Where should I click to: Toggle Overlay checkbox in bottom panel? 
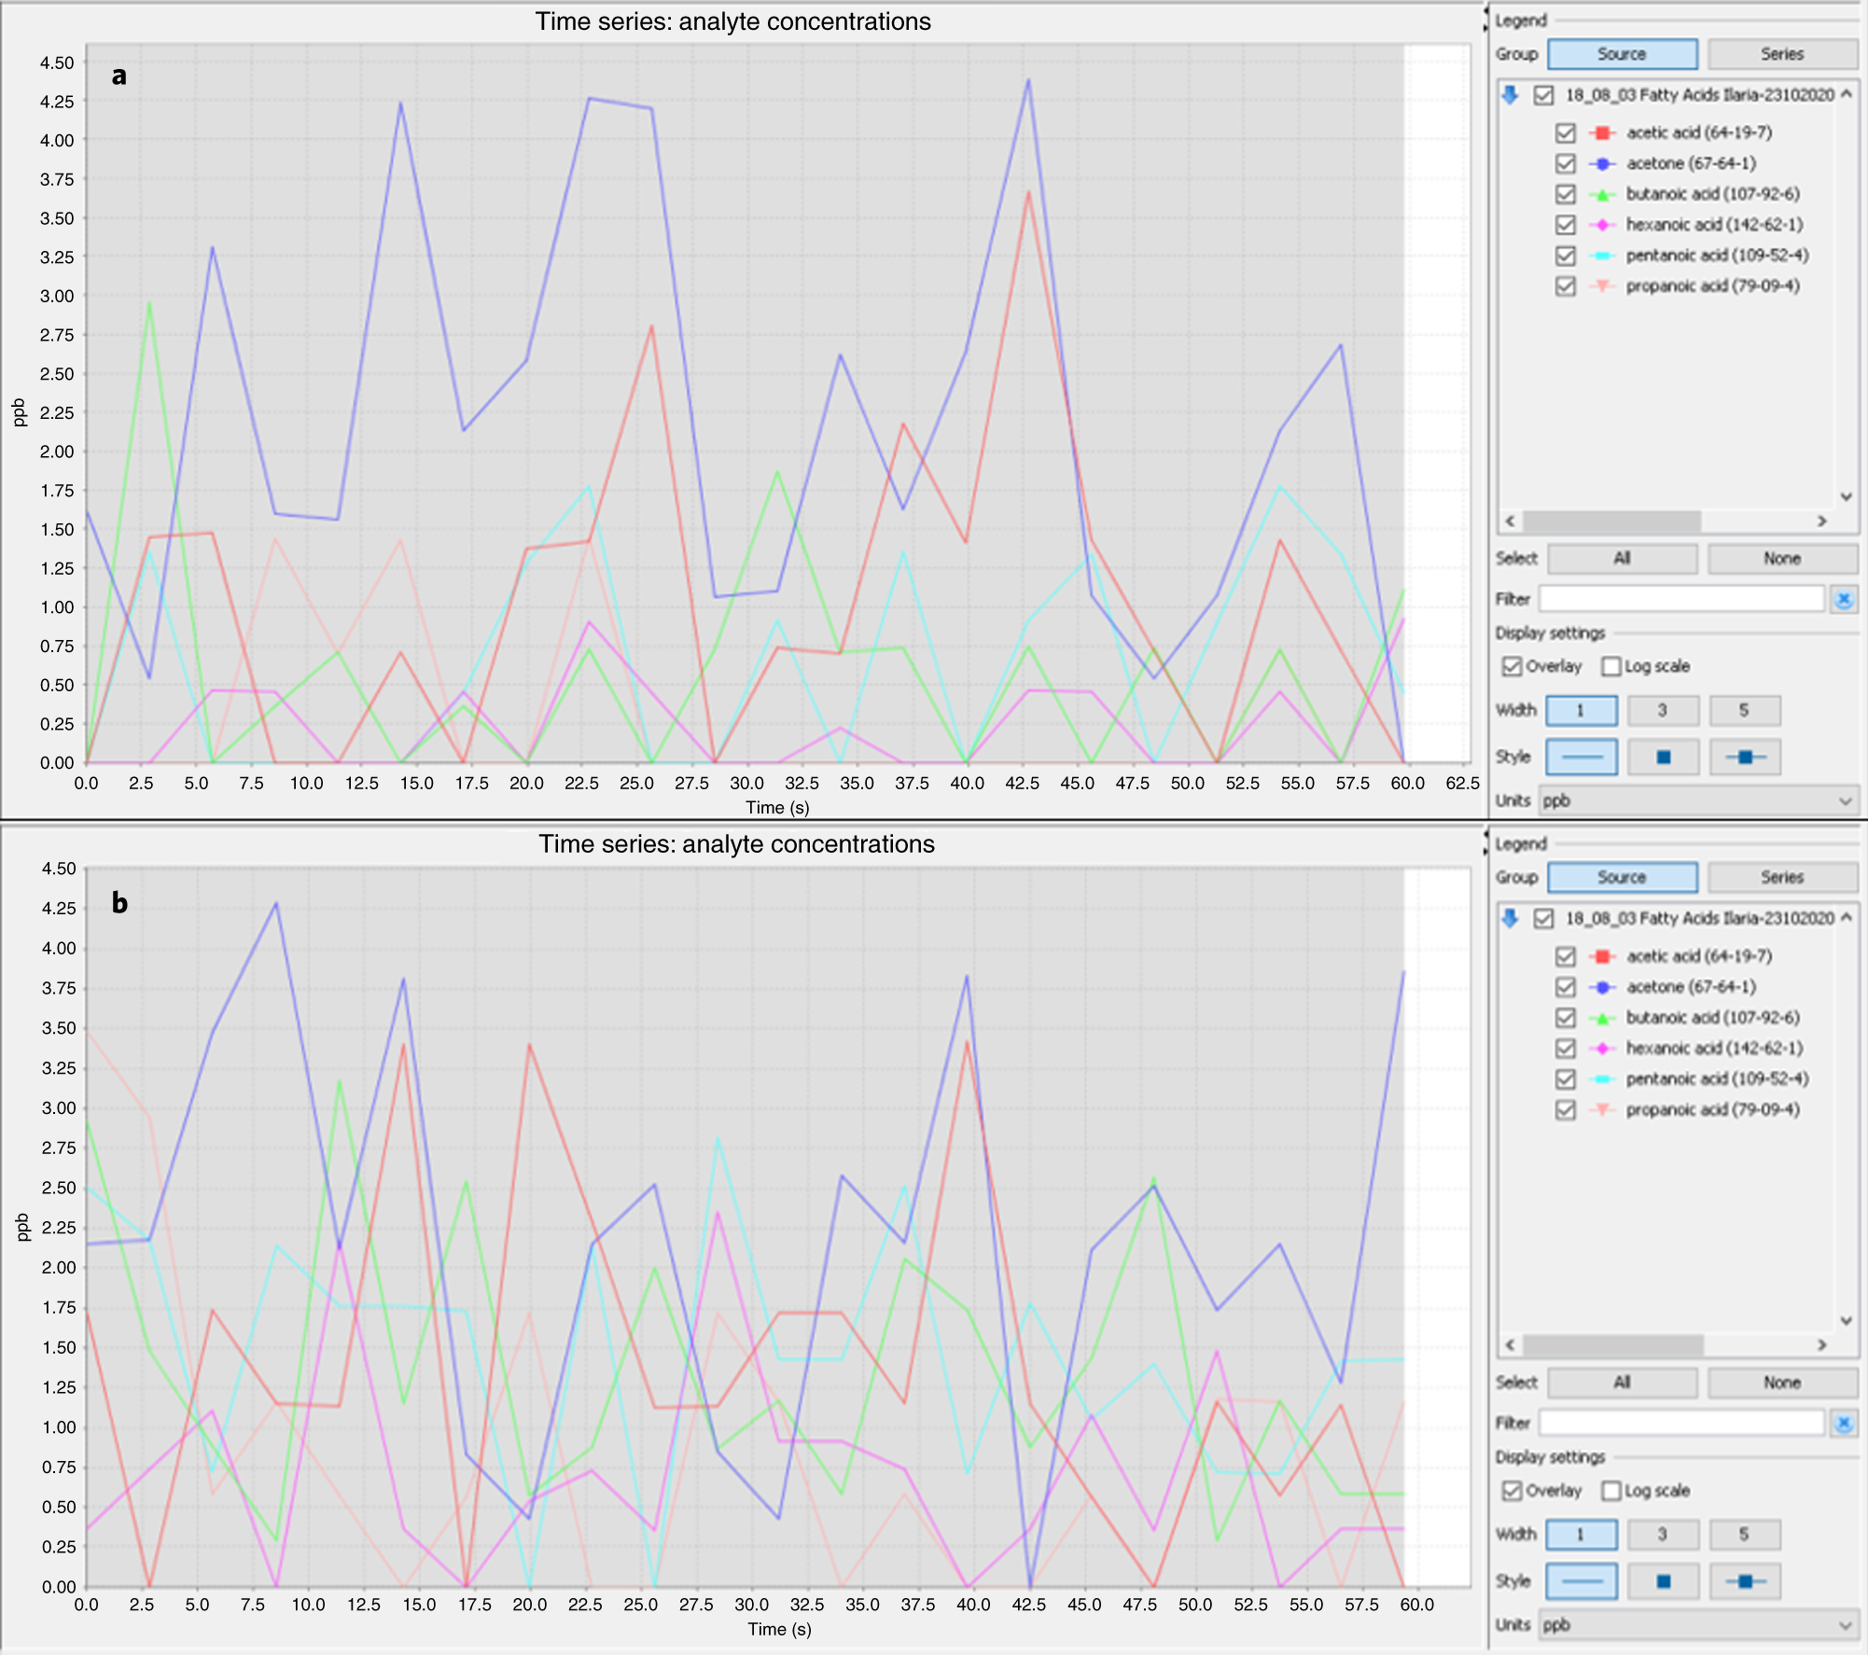[1512, 1490]
